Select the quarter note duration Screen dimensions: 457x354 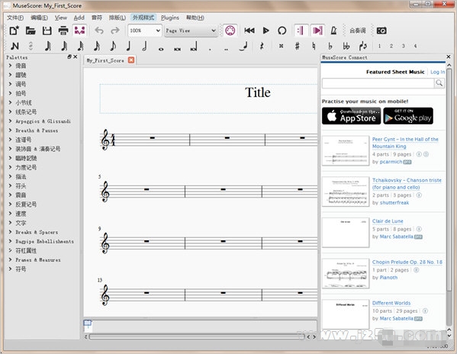[x=128, y=46]
